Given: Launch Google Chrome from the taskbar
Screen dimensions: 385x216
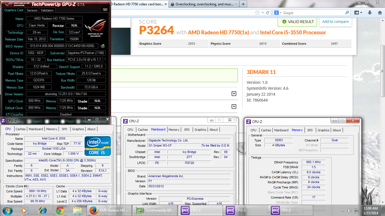Looking at the screenshot, I should point(60,210).
